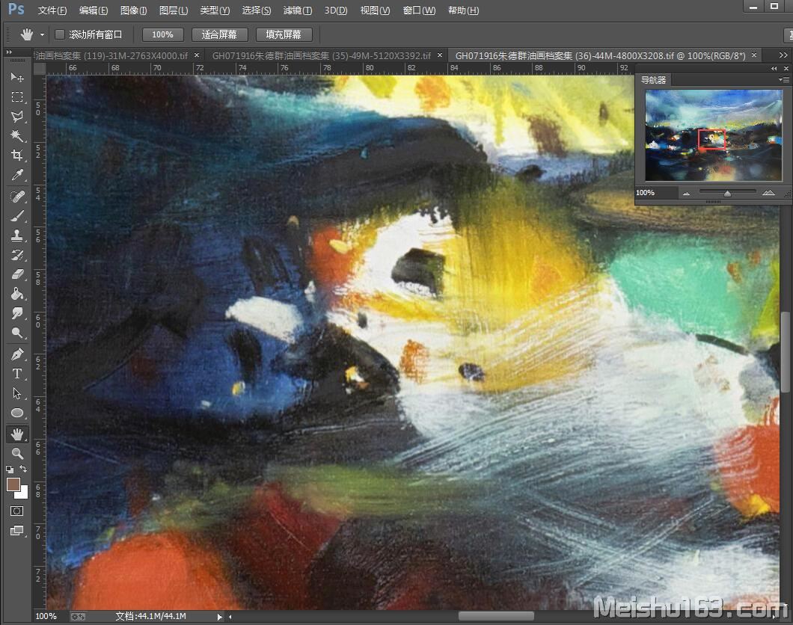Open the 窗口(W) menu
Image resolution: width=793 pixels, height=625 pixels.
point(419,10)
